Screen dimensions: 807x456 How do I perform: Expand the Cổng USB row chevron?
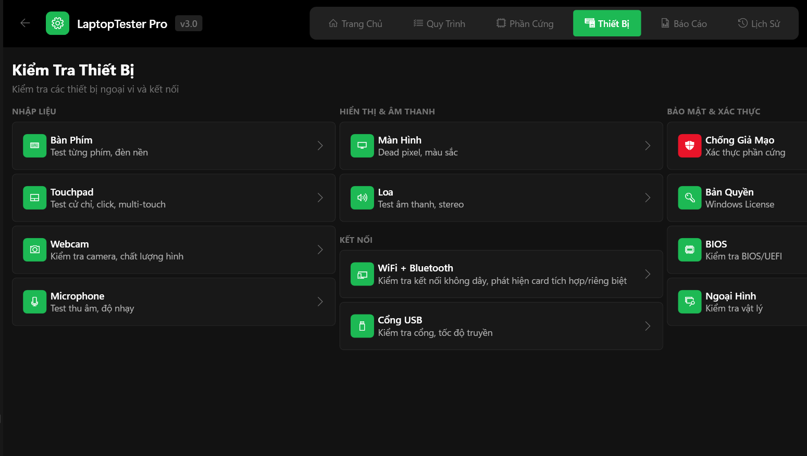pos(648,326)
